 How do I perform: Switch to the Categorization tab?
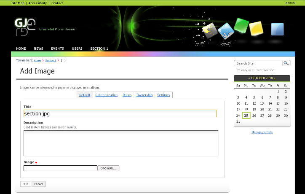coord(107,95)
